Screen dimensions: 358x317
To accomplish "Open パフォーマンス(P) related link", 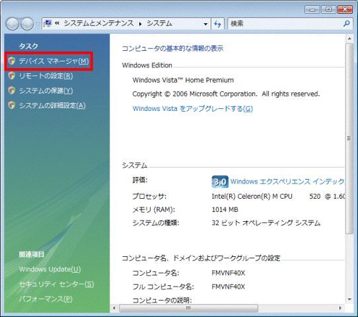I will click(x=46, y=299).
